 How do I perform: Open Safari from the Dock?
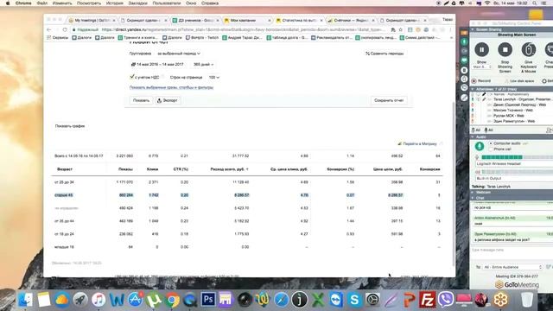click(x=281, y=300)
